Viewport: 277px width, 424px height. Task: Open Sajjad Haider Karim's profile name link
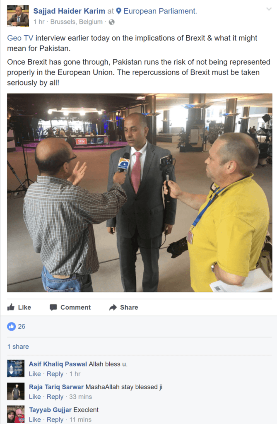point(69,11)
